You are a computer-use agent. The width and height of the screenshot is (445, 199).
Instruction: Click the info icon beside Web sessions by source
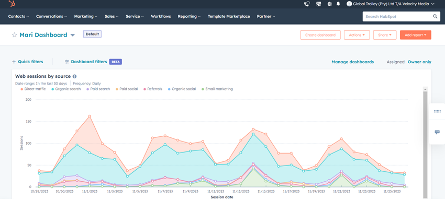(x=75, y=76)
